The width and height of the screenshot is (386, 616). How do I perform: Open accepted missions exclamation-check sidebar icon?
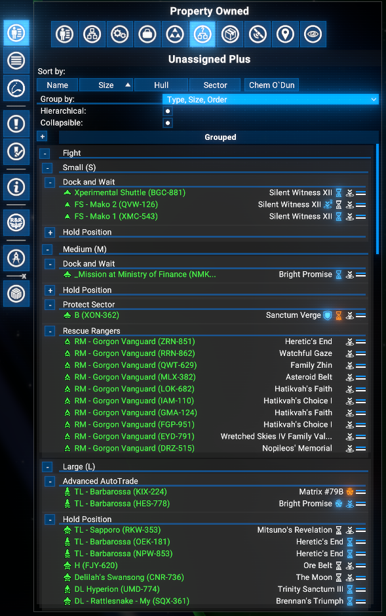[x=16, y=152]
